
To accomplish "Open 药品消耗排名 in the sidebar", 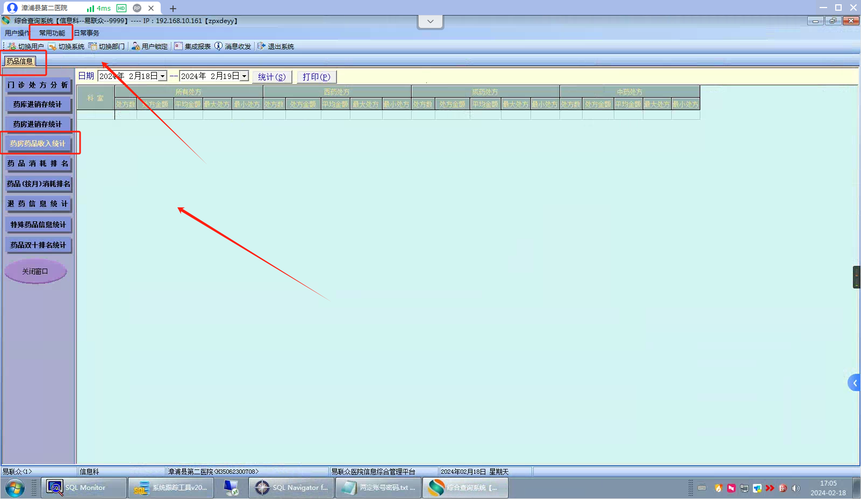I will pos(38,163).
